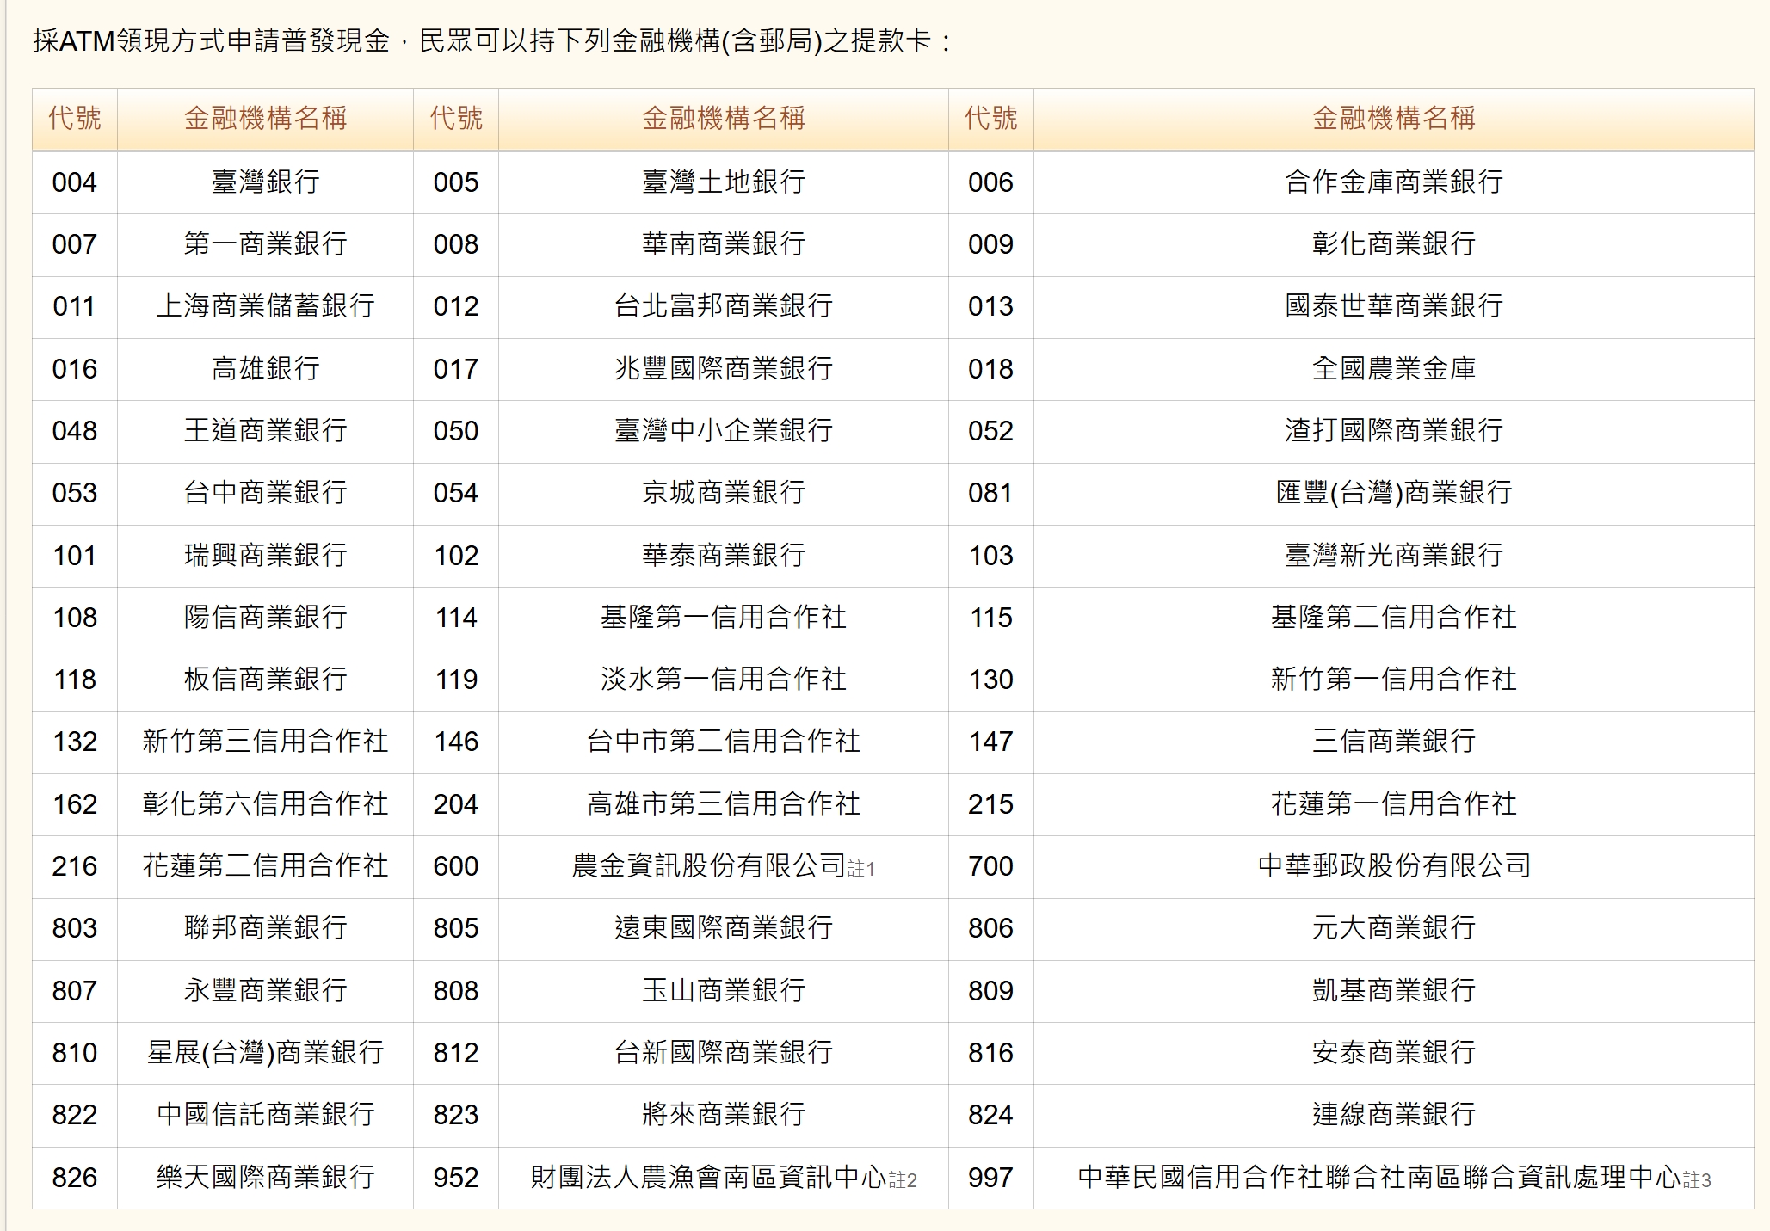Click the 註3 footnote marker
The height and width of the screenshot is (1231, 1770).
pyautogui.click(x=1697, y=1181)
